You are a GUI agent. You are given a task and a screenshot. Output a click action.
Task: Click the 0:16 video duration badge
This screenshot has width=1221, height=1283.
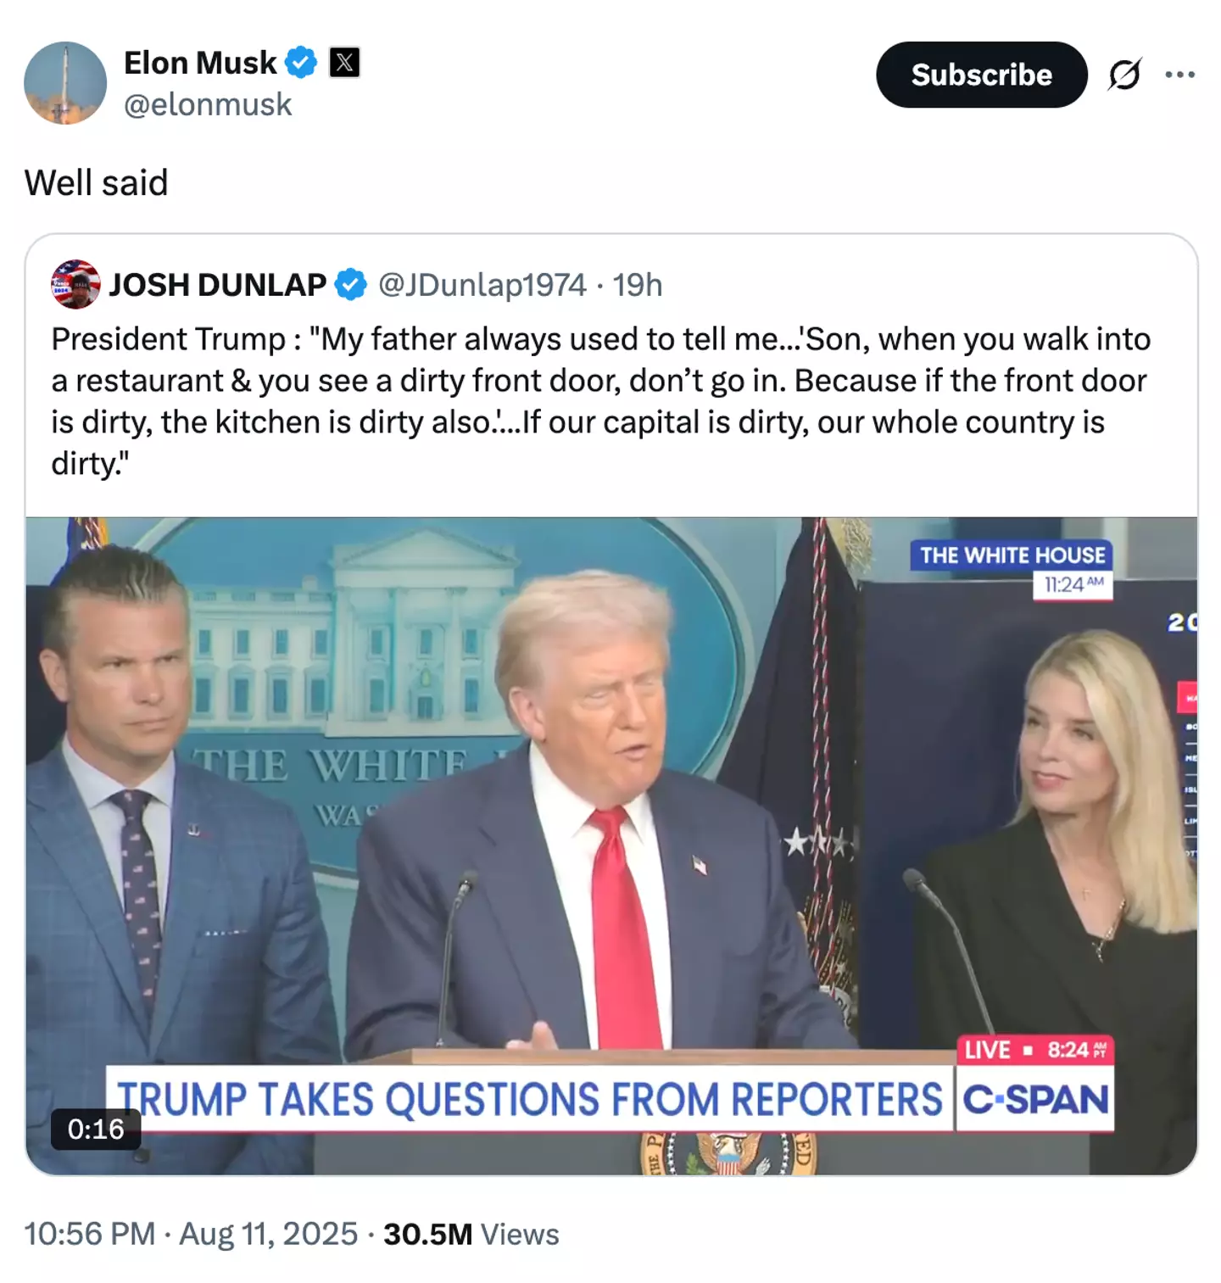click(x=96, y=1129)
